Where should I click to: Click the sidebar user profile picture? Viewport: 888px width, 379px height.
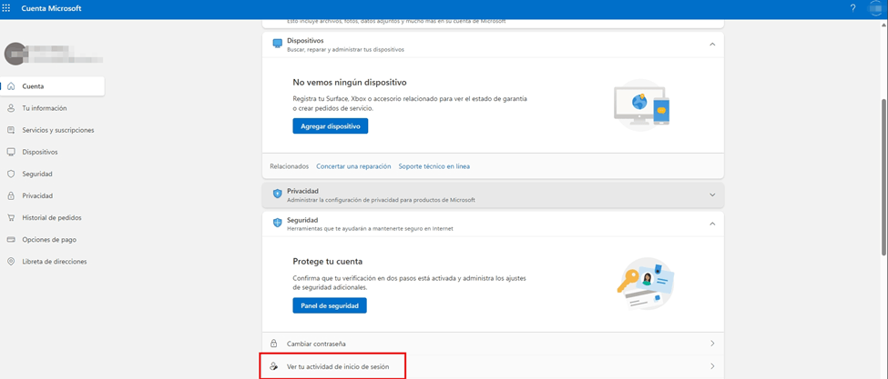(x=15, y=54)
